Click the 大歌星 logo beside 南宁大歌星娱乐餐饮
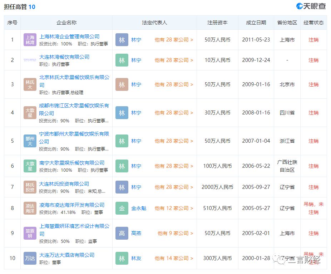 point(30,166)
